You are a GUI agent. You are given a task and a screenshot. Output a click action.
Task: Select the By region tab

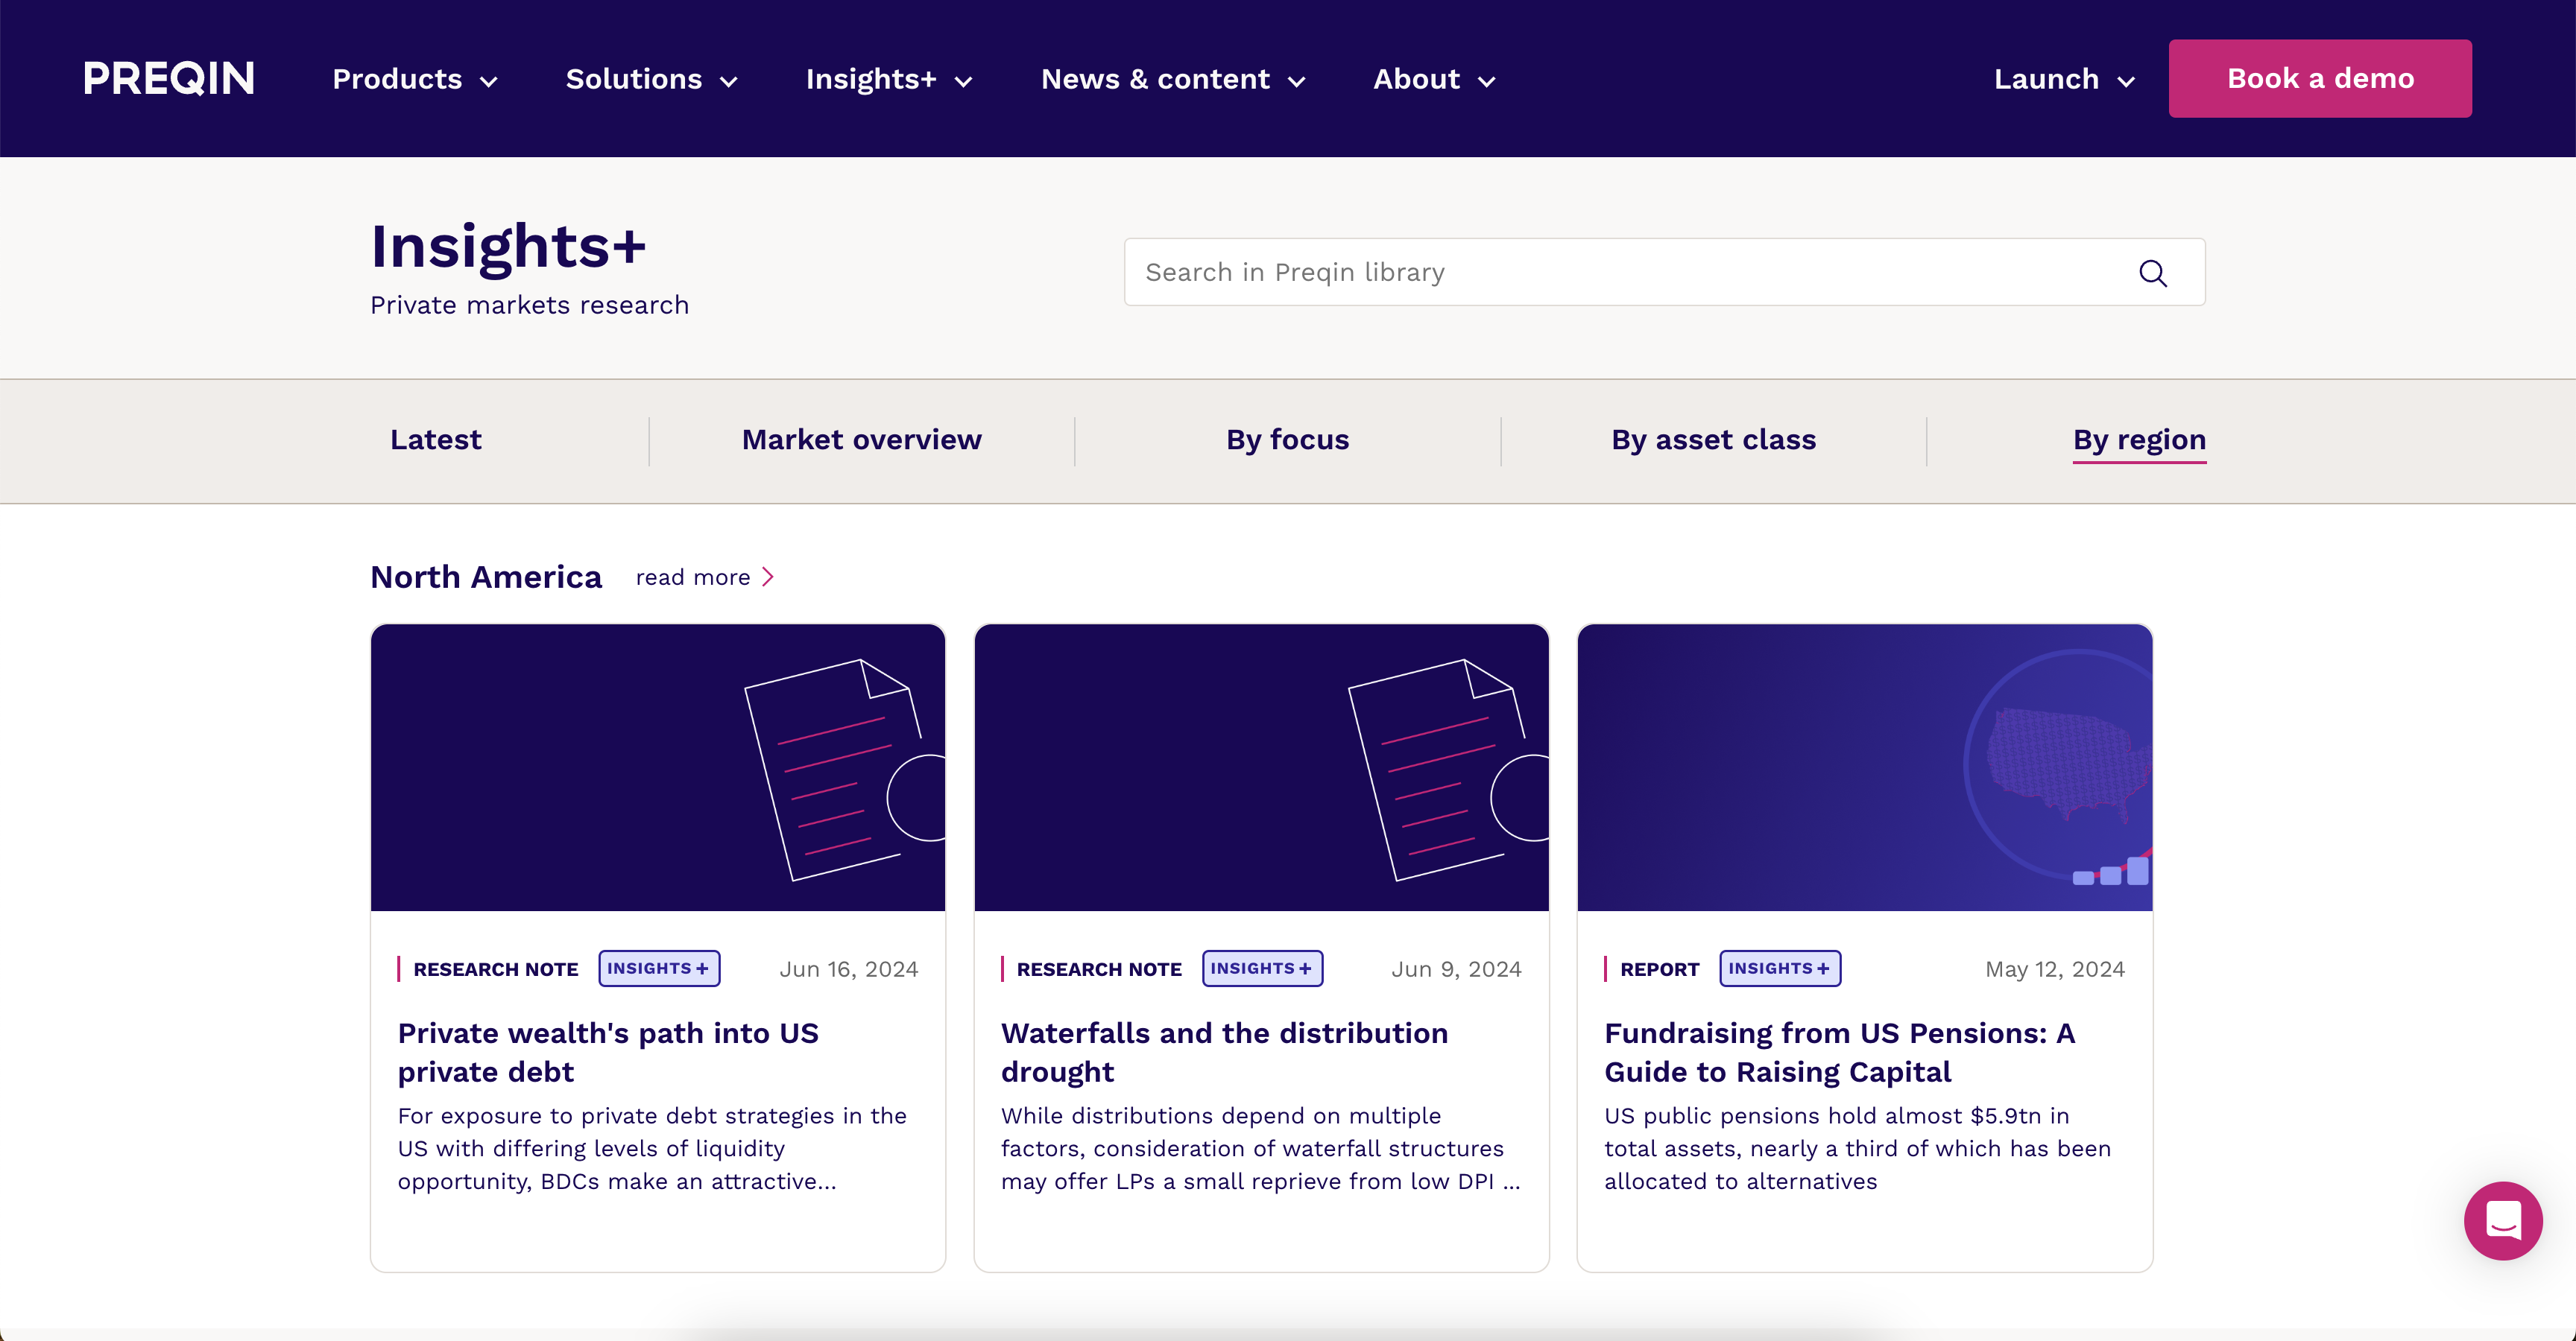2139,441
